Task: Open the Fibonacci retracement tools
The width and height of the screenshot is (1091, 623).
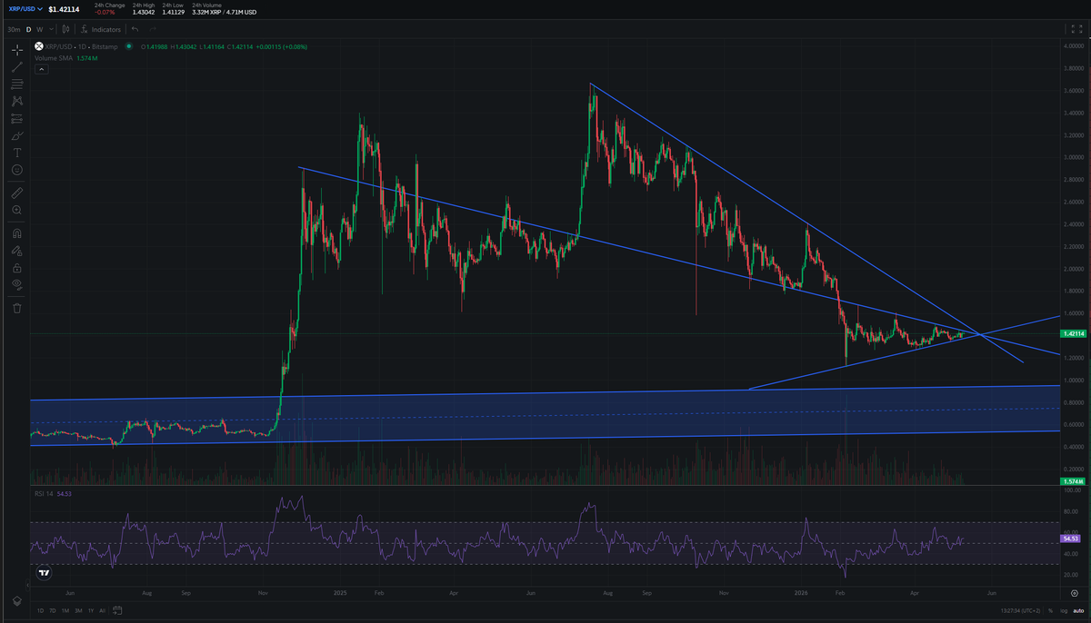Action: click(x=17, y=84)
